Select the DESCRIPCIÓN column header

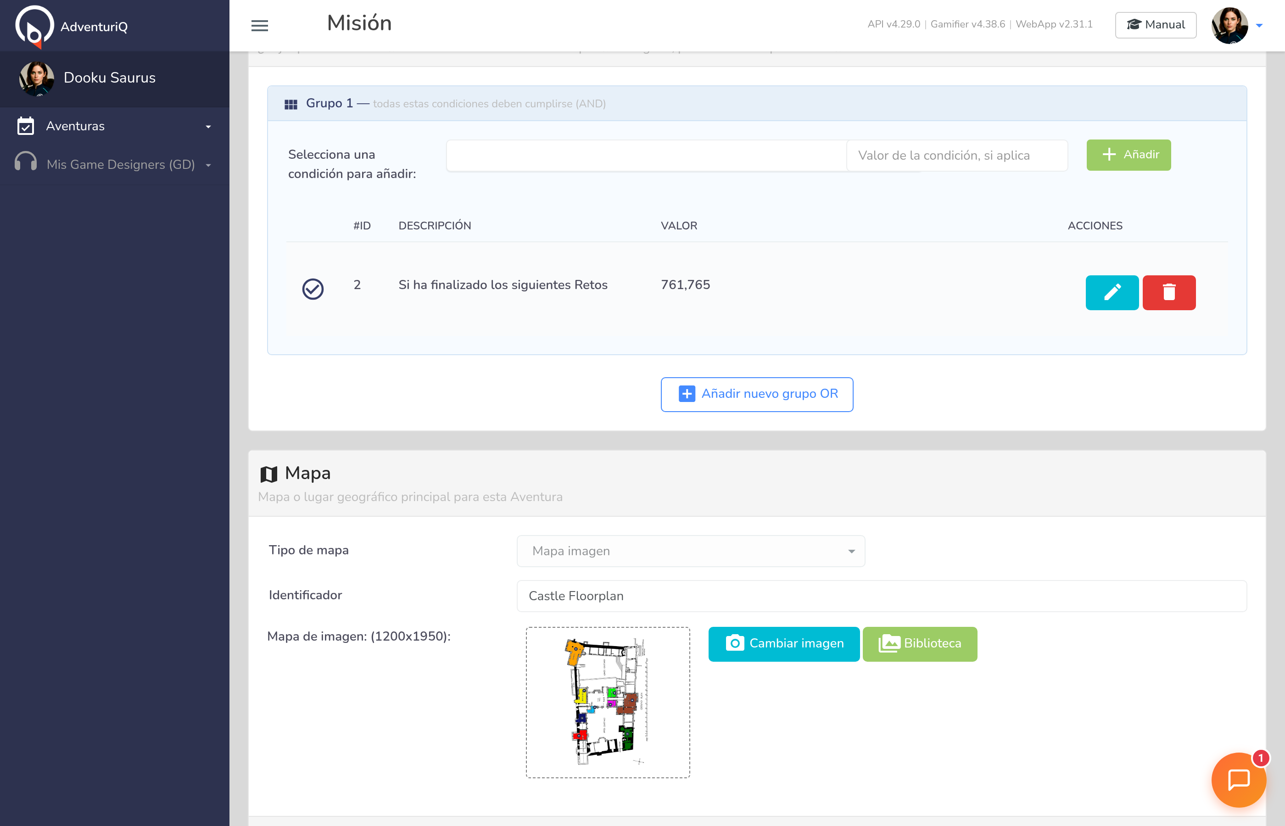pyautogui.click(x=435, y=226)
